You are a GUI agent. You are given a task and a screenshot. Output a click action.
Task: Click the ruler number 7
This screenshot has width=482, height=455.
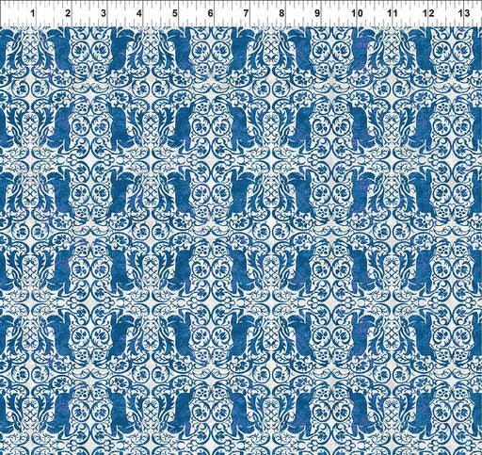[246, 13]
